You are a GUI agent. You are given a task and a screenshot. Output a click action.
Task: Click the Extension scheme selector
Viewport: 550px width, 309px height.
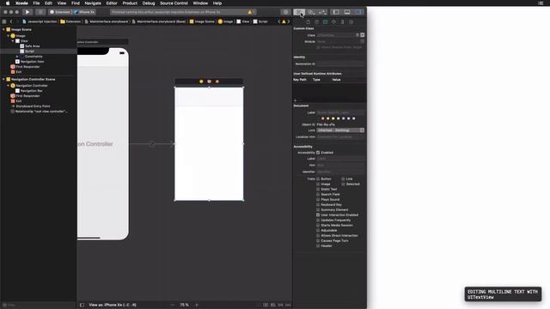(60, 12)
